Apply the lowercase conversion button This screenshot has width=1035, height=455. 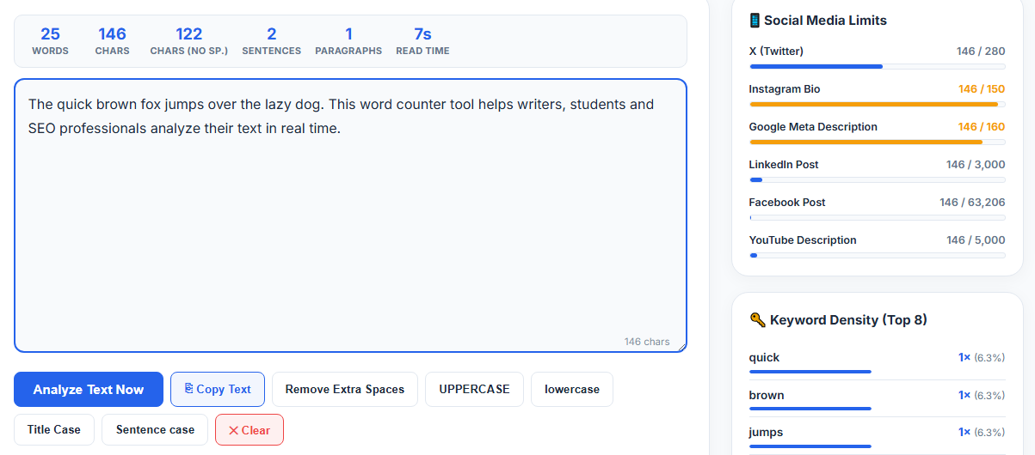tap(572, 389)
